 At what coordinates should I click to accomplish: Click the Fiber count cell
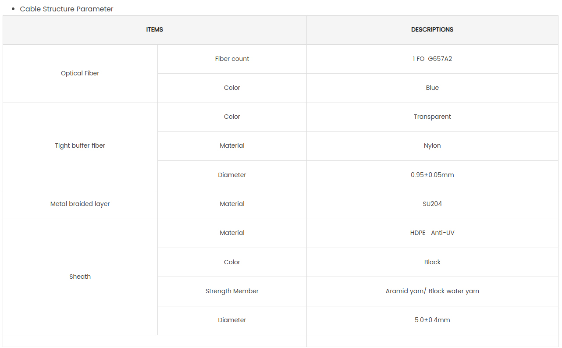232,59
